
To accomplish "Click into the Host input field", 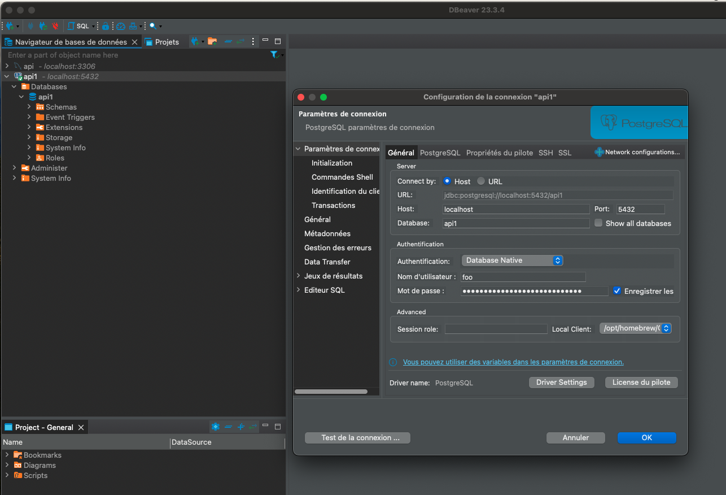I will (x=515, y=209).
